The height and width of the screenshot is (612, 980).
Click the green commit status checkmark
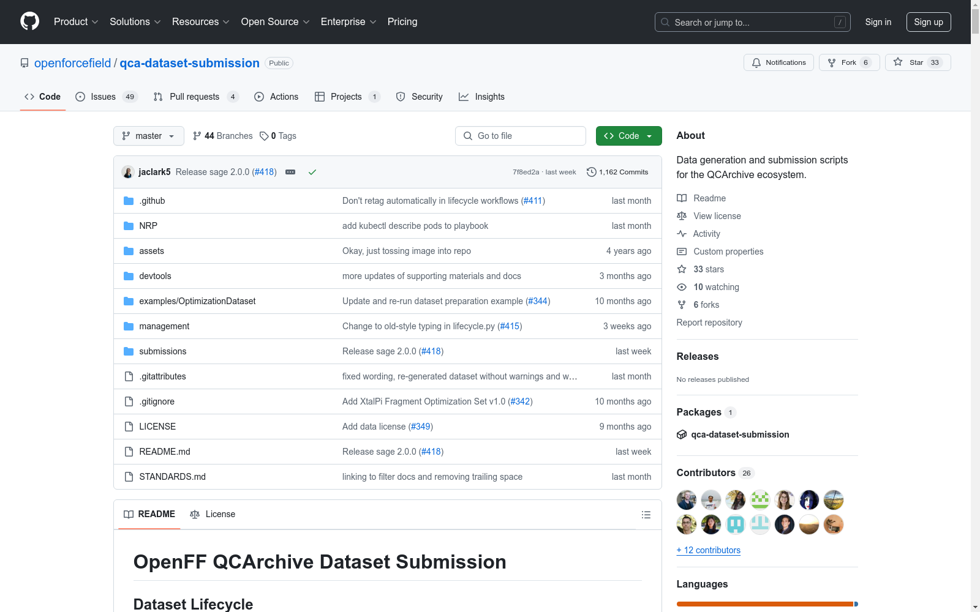(x=312, y=172)
